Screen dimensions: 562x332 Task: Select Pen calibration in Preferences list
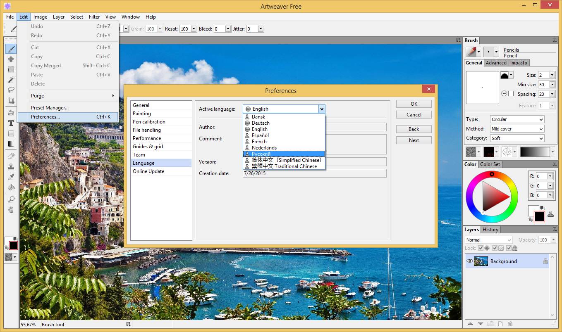tap(161, 122)
